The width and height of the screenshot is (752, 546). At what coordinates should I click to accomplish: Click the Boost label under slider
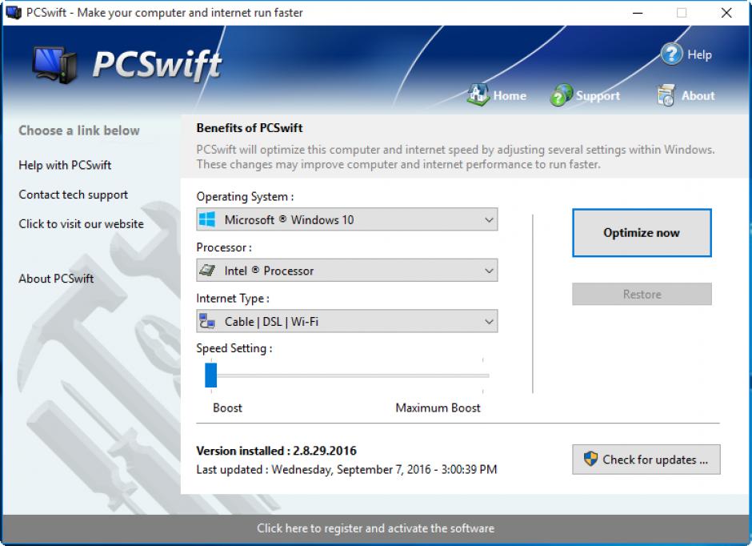click(227, 407)
